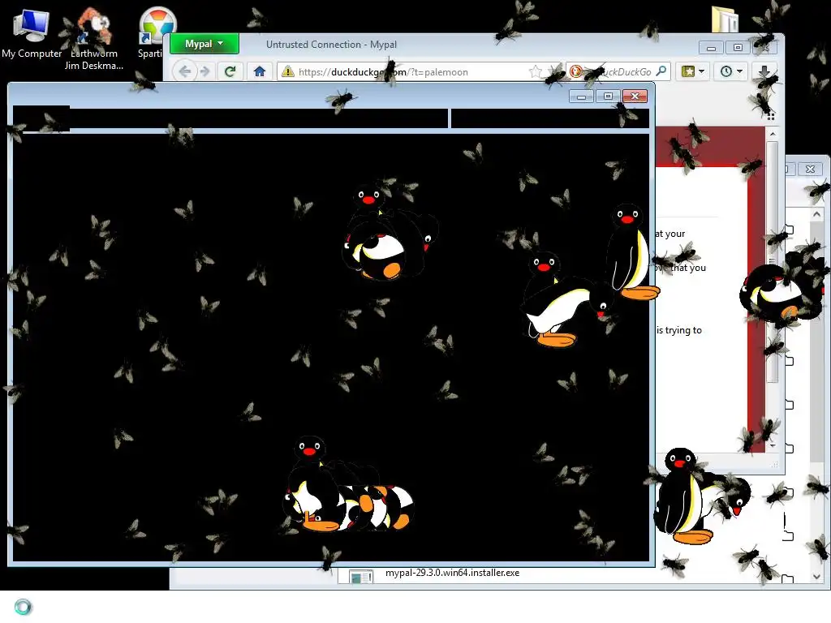This screenshot has width=831, height=623.
Task: Bookmark this page with the star icon
Action: point(536,71)
